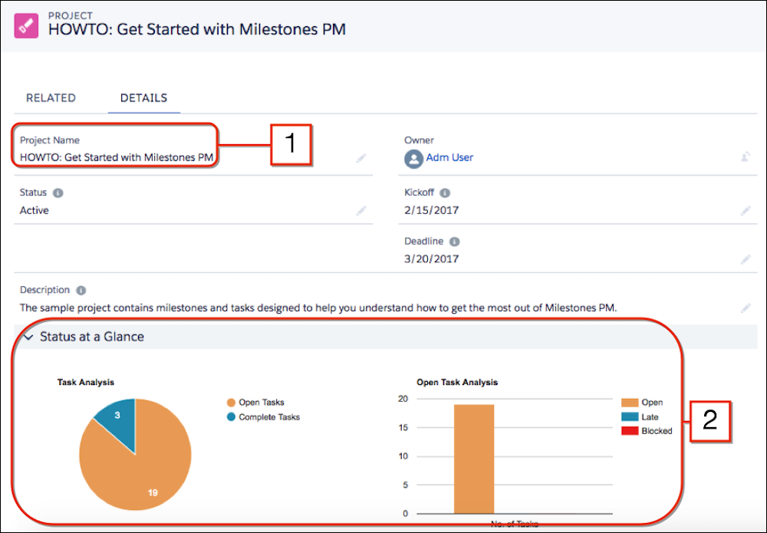Click the Task Analysis chart title
This screenshot has width=767, height=533.
click(x=86, y=383)
